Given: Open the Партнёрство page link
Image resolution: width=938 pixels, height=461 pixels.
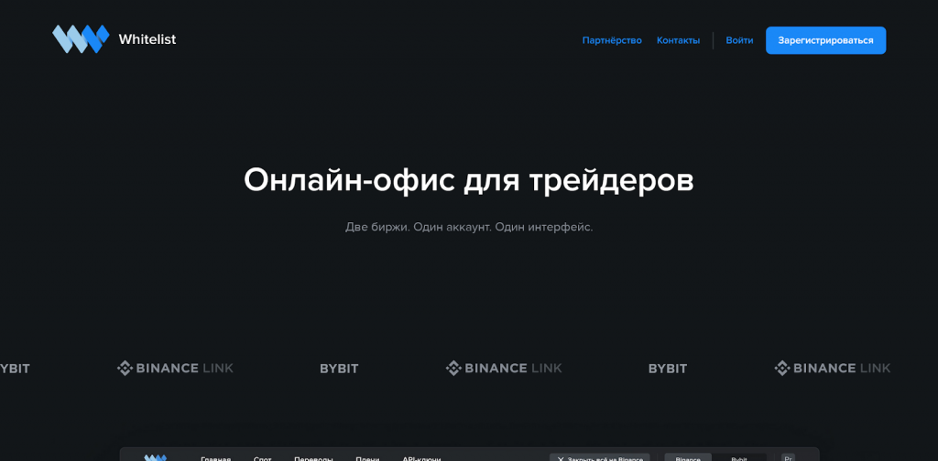Looking at the screenshot, I should [612, 40].
